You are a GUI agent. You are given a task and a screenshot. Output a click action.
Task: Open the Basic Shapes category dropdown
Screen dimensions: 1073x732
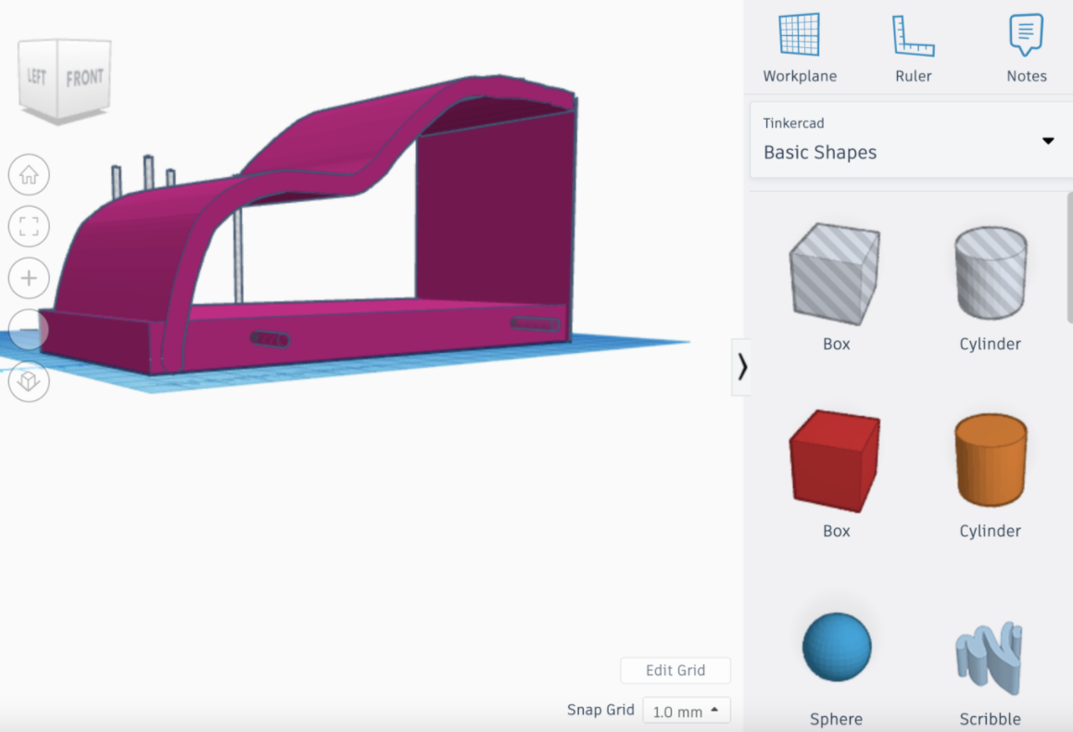click(910, 140)
